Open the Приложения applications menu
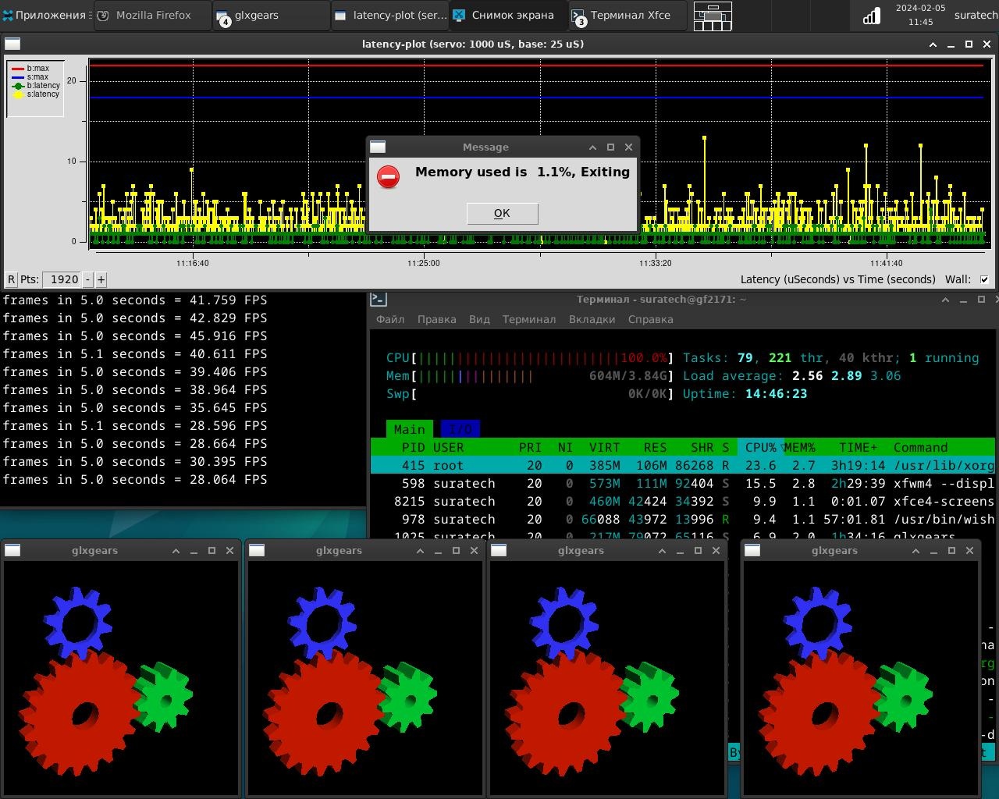 [x=44, y=15]
